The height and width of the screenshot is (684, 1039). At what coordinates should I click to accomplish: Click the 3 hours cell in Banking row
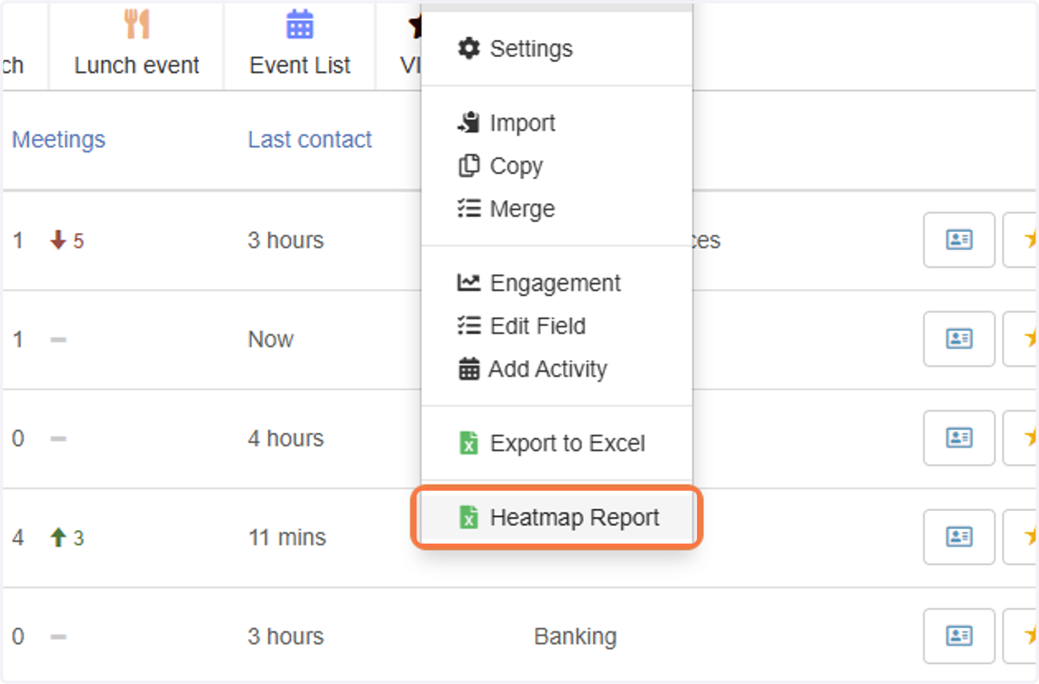coord(286,636)
